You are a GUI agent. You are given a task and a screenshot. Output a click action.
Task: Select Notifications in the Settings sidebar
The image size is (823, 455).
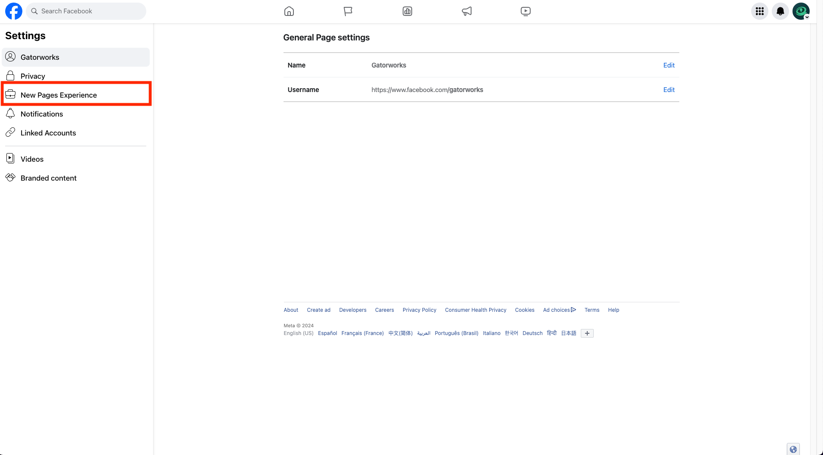[x=42, y=114]
